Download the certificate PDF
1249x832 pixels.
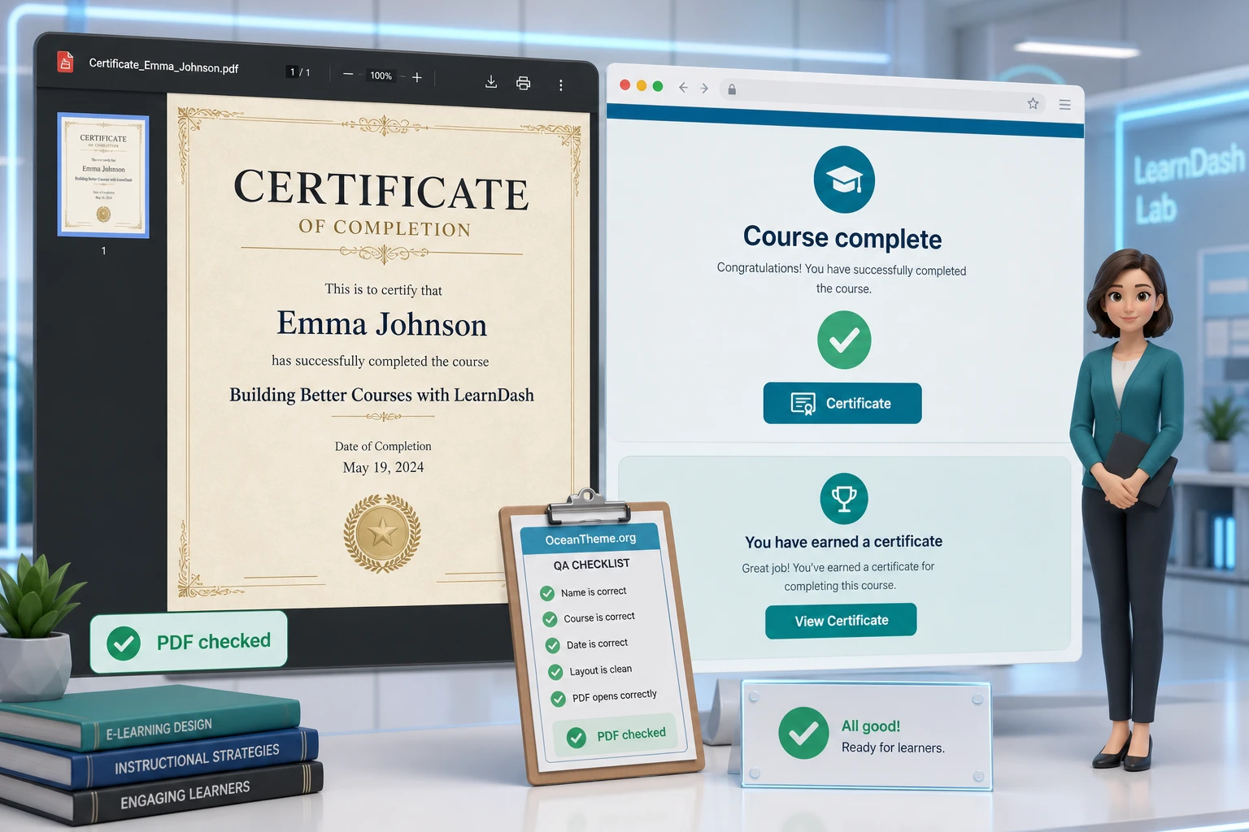491,81
